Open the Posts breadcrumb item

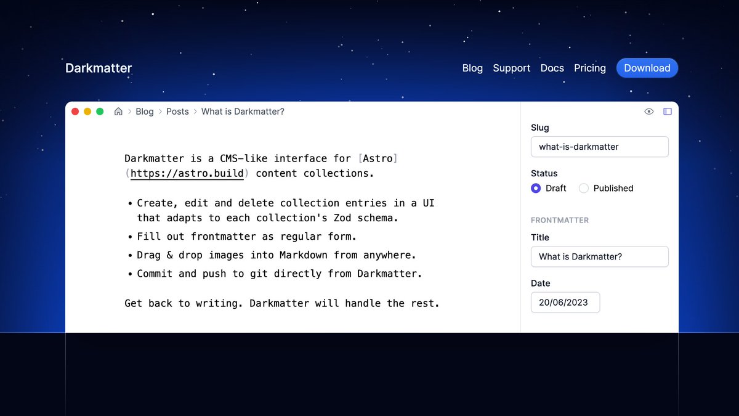177,112
